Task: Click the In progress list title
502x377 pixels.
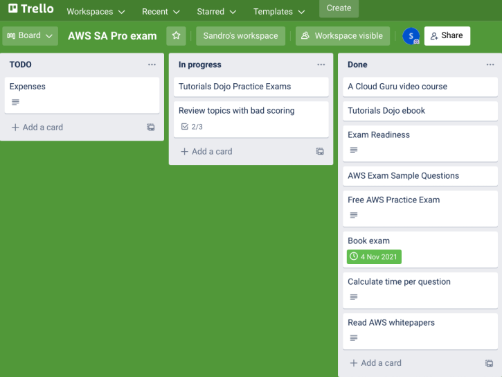Action: pos(200,64)
